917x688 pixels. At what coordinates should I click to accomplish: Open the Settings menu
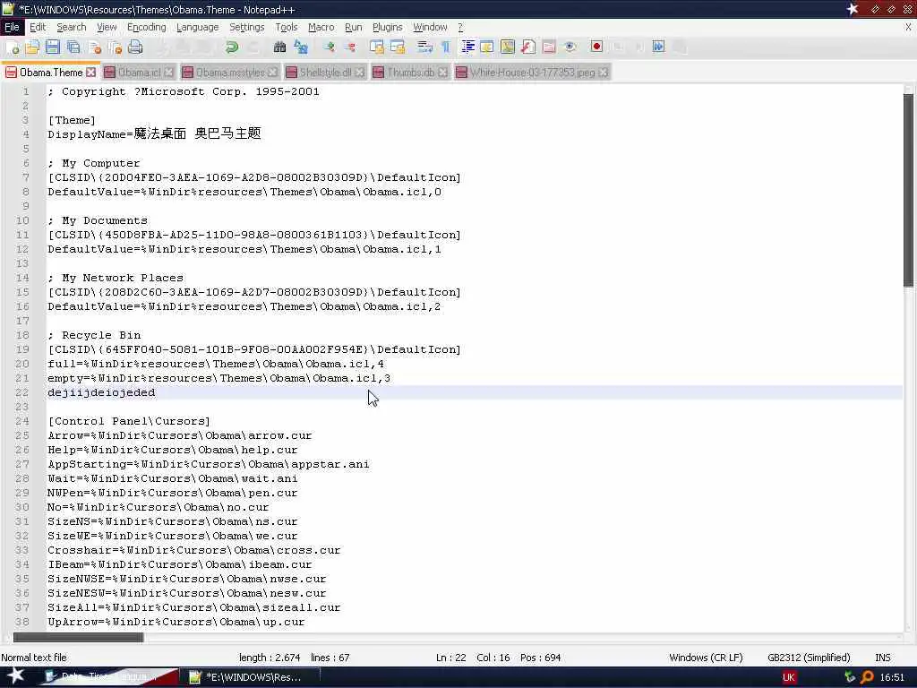(247, 28)
